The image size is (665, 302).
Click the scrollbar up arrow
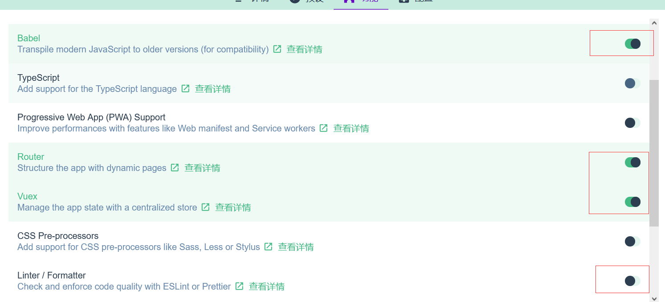pyautogui.click(x=654, y=23)
